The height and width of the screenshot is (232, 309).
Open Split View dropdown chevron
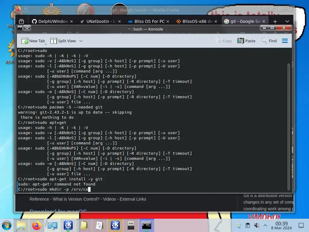(x=81, y=41)
